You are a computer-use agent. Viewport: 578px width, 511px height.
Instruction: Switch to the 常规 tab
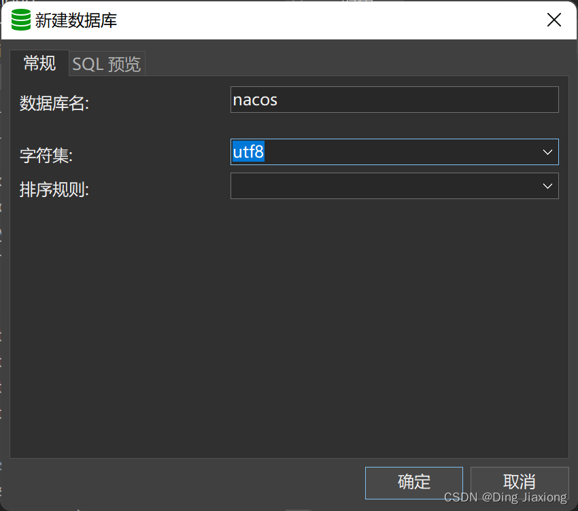[x=39, y=63]
